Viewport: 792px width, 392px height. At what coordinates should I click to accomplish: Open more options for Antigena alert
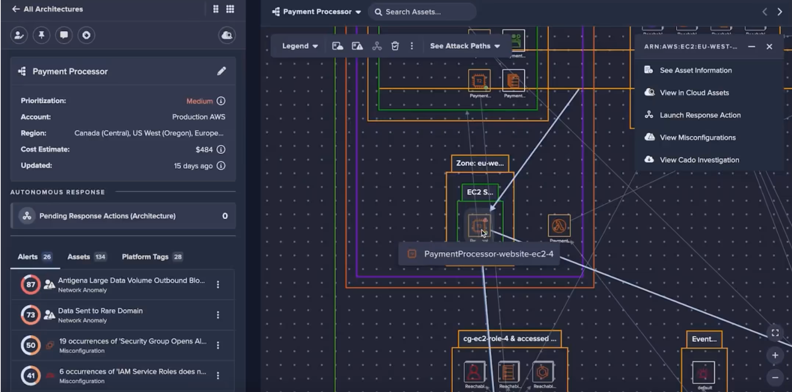(x=218, y=284)
